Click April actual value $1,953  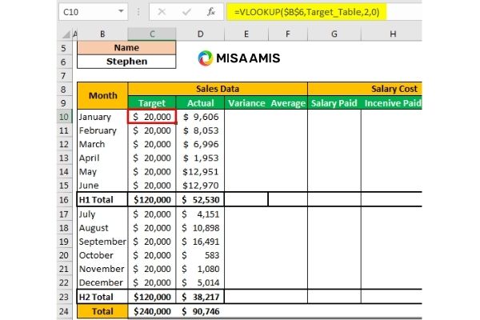click(x=201, y=158)
